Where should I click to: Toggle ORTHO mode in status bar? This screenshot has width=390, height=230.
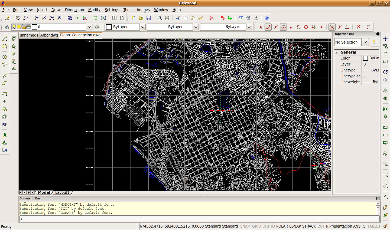(268, 226)
